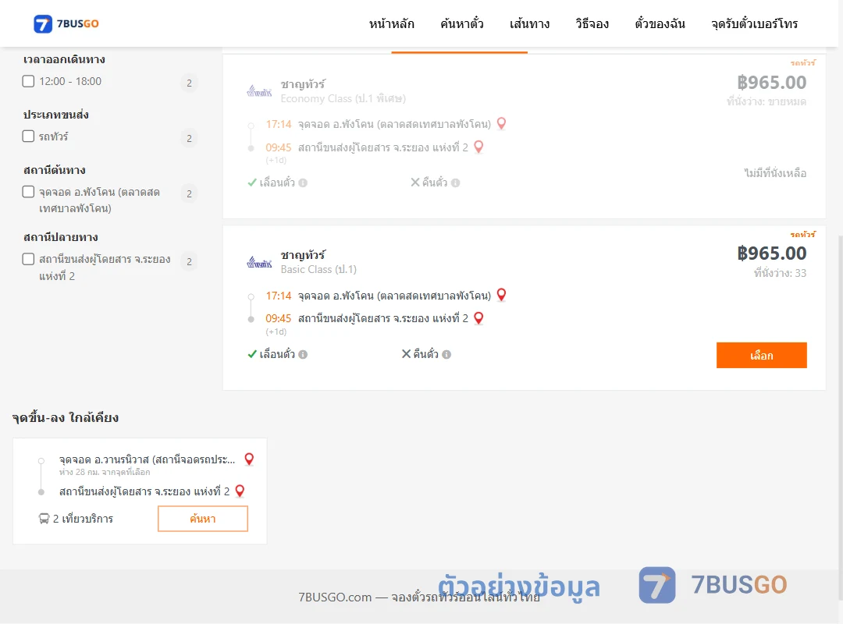
Task: Click map pin next to 17:14 in Basic Class card
Action: pos(501,295)
